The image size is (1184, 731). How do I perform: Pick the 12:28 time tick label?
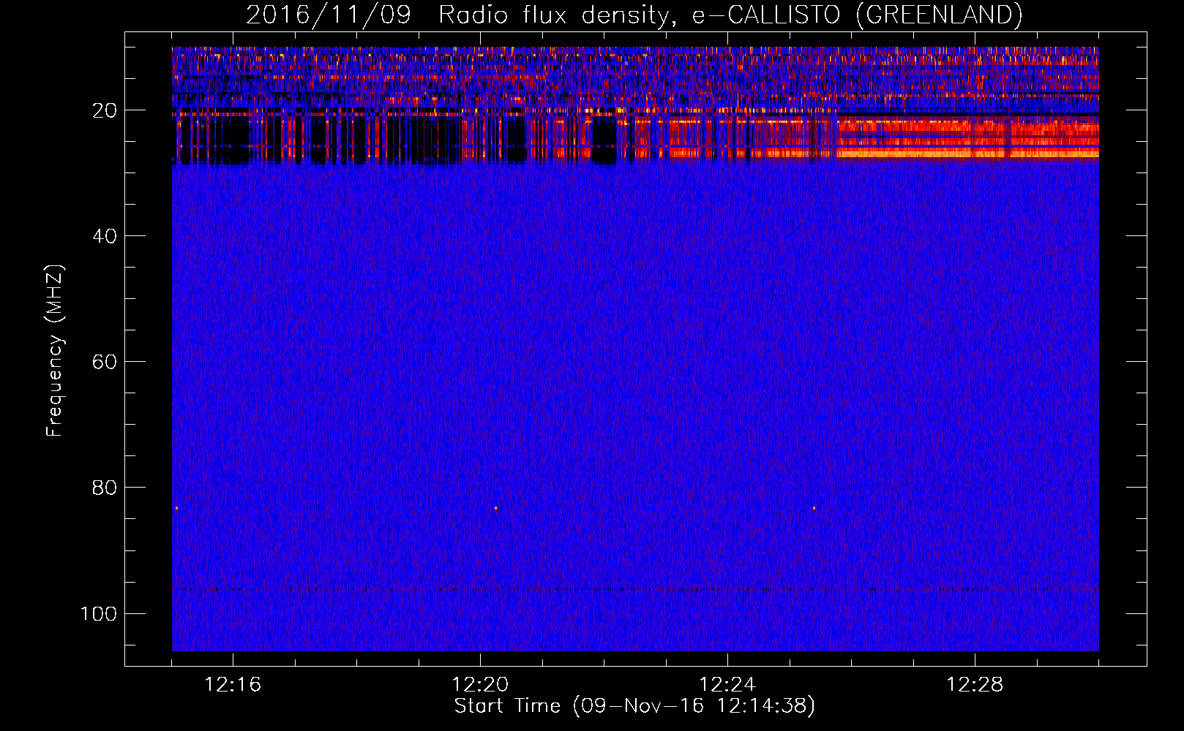pos(975,685)
